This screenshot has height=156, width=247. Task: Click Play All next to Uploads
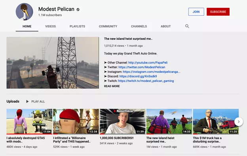(38, 101)
